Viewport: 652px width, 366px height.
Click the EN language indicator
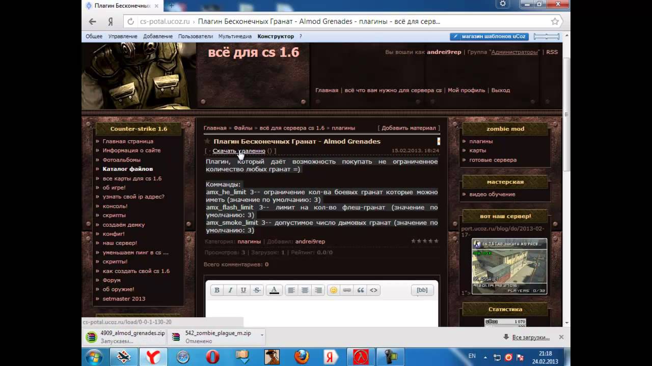click(x=472, y=356)
